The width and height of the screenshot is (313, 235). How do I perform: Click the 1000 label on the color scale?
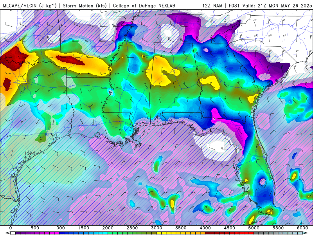59,228
